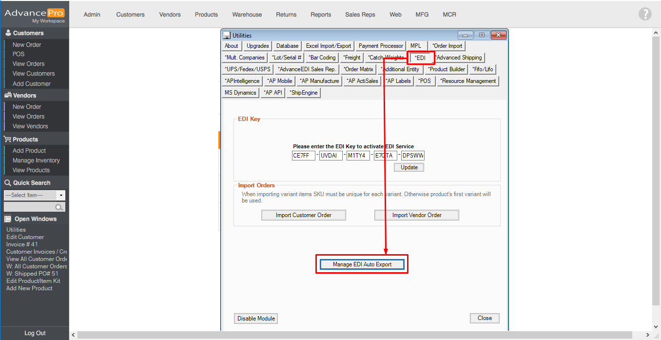Open the *UPS/Fedex/USPS tab
Image resolution: width=661 pixels, height=340 pixels.
(x=248, y=69)
